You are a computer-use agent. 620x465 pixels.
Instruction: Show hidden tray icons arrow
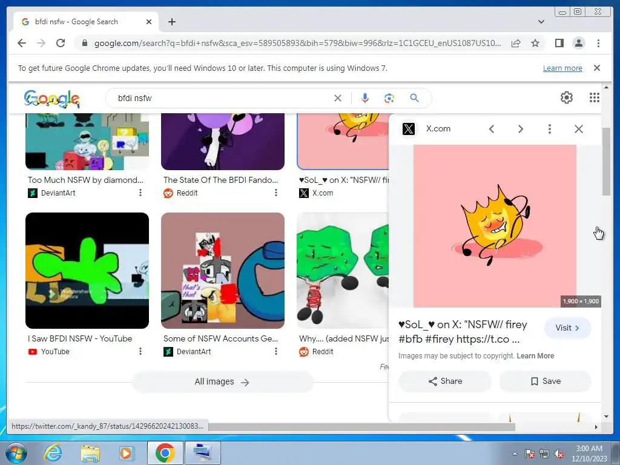pos(515,453)
